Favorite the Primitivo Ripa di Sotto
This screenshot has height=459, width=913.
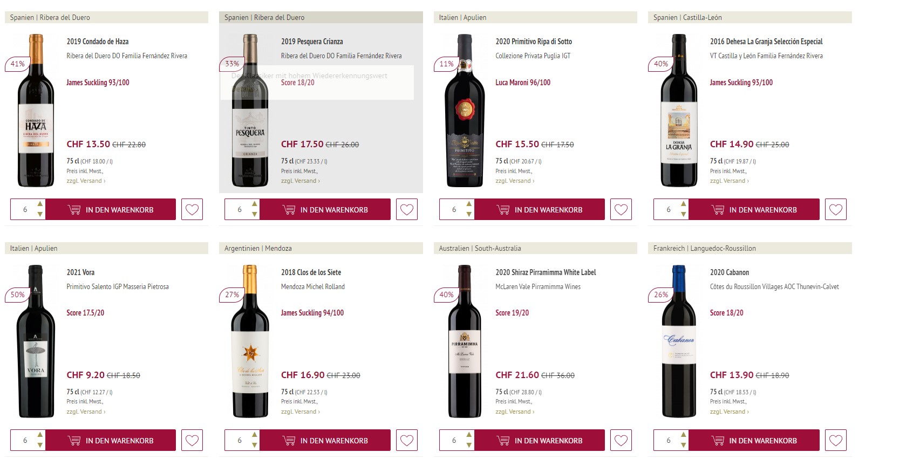(x=621, y=209)
